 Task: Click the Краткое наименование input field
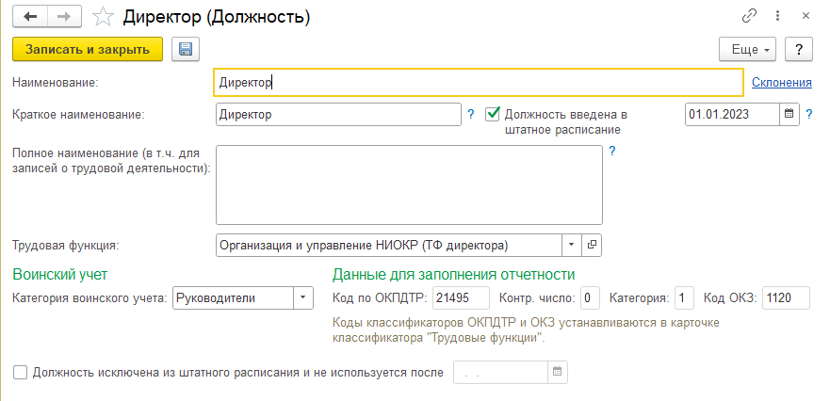coord(339,114)
